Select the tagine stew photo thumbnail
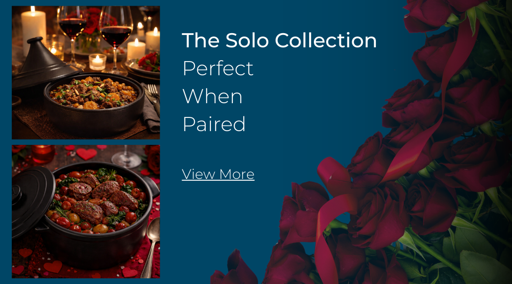Viewport: 512px width, 284px height. click(x=86, y=72)
